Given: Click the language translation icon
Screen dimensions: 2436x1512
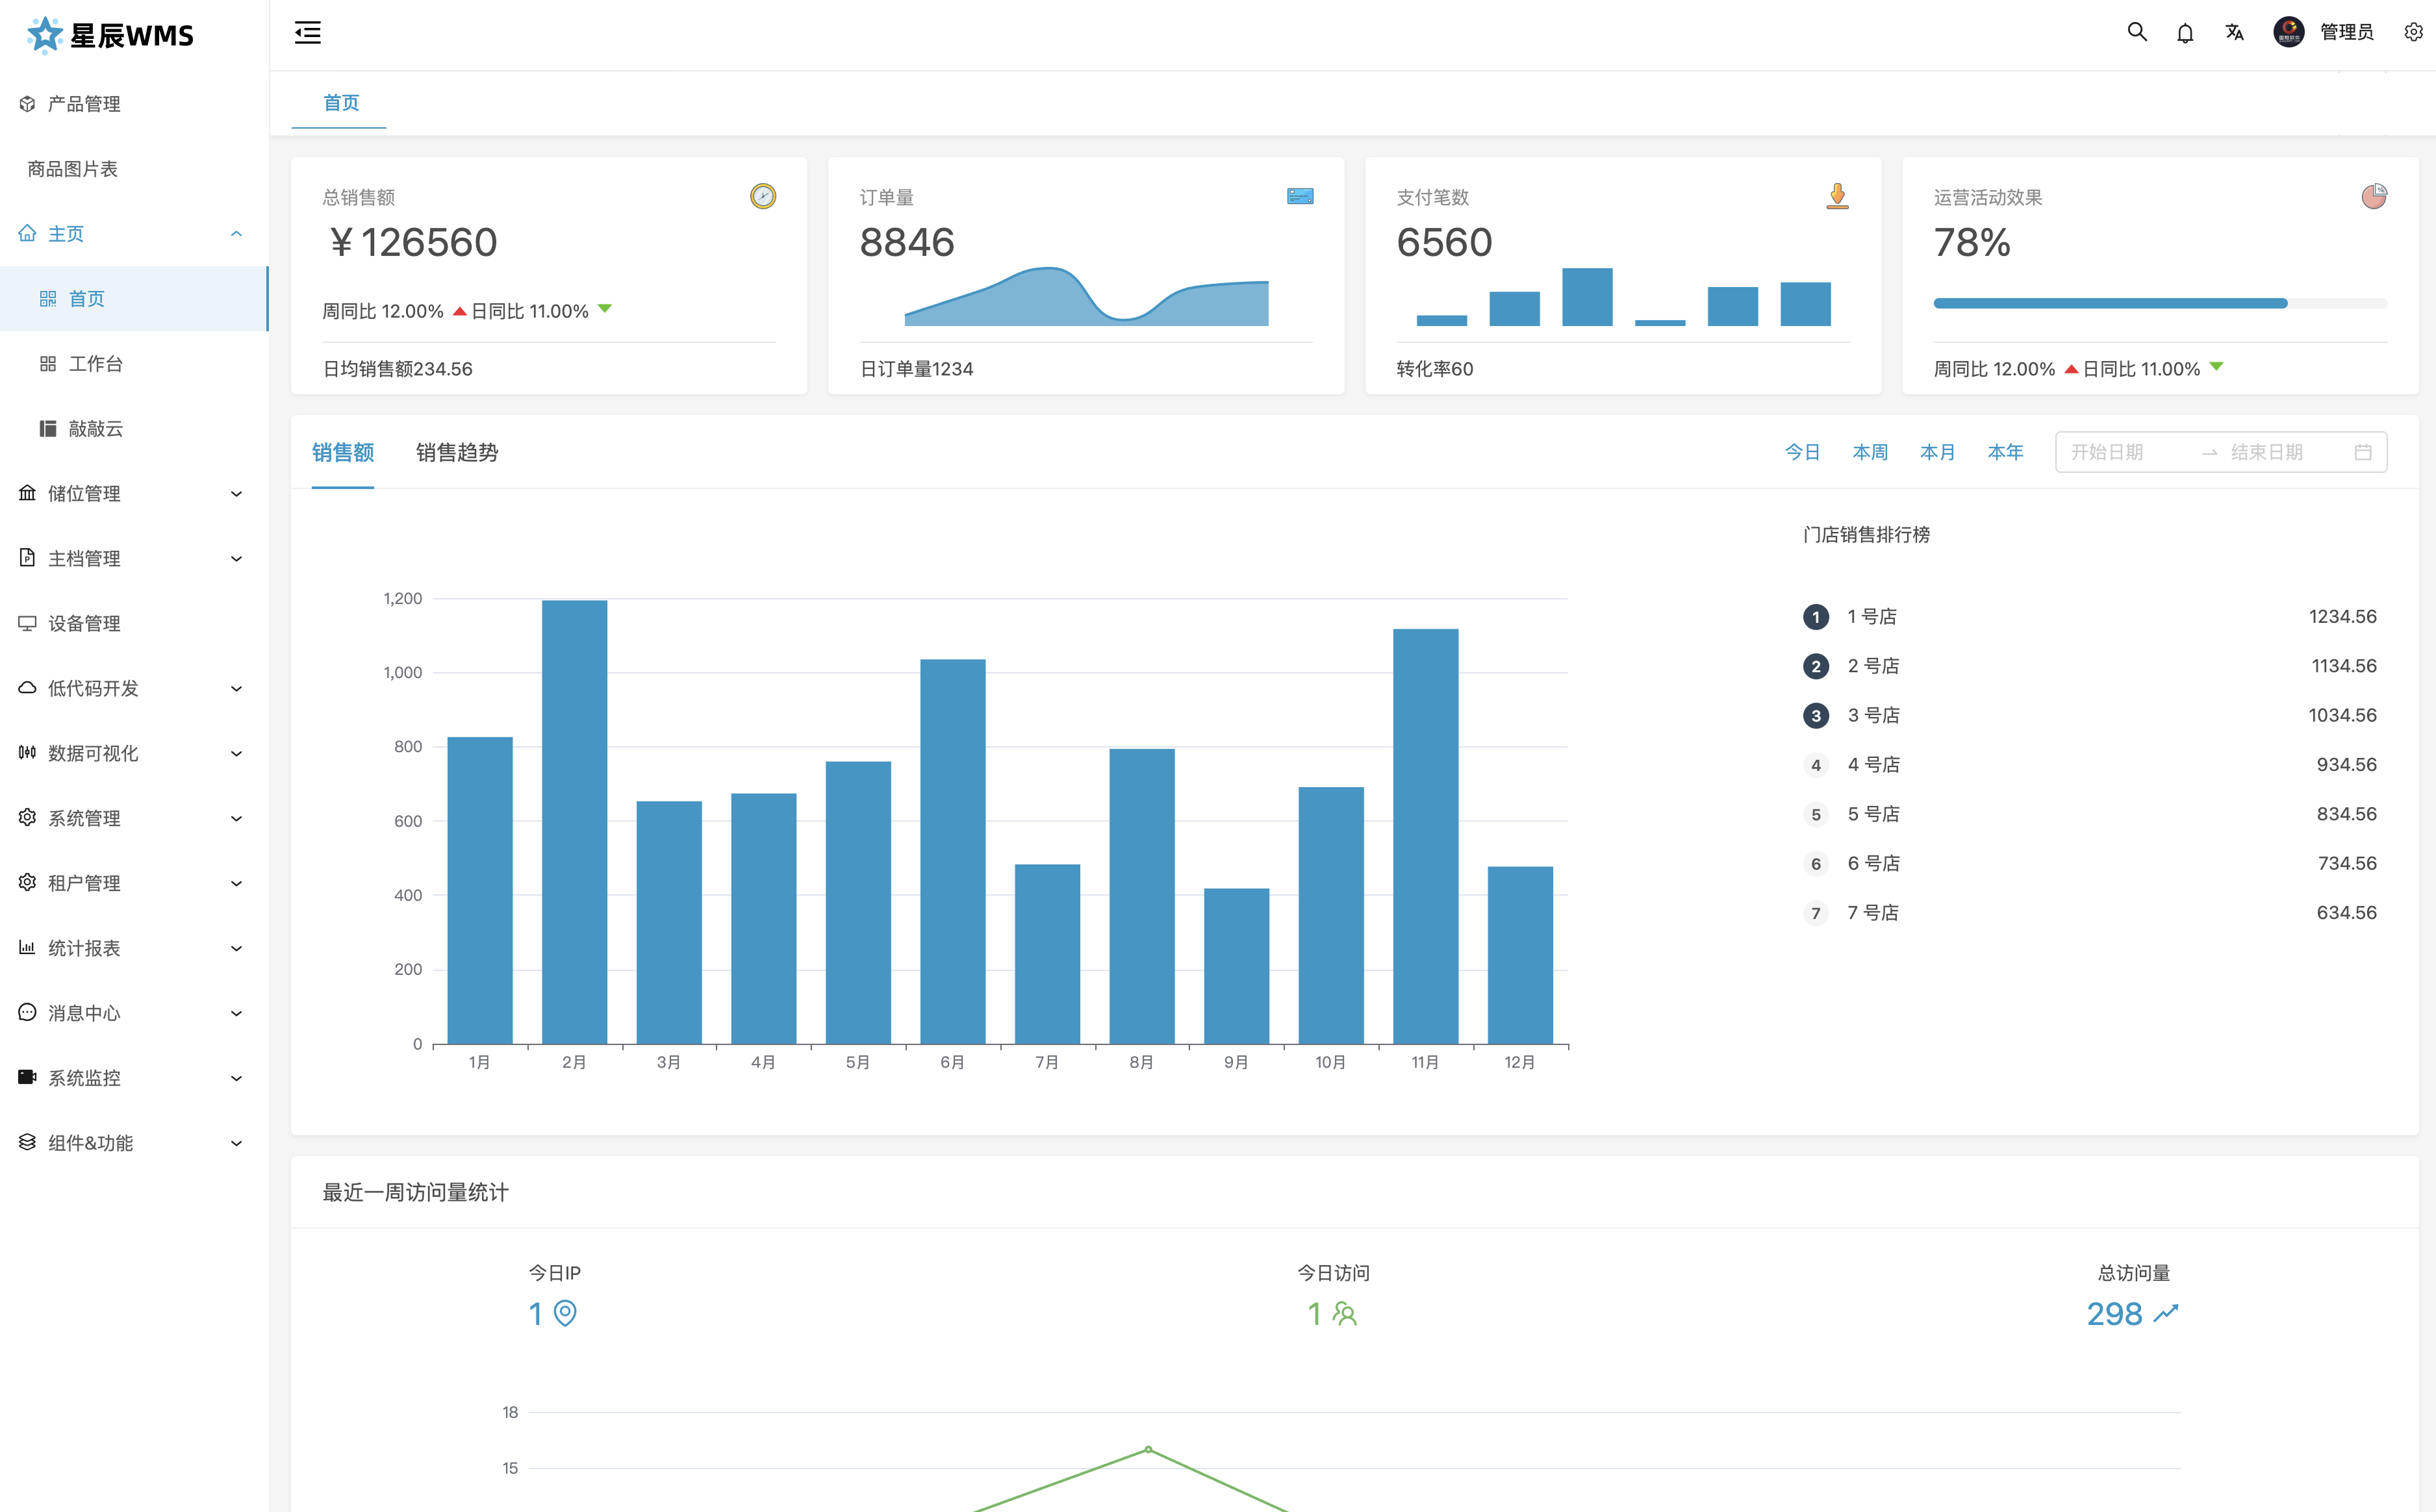Looking at the screenshot, I should point(2234,33).
